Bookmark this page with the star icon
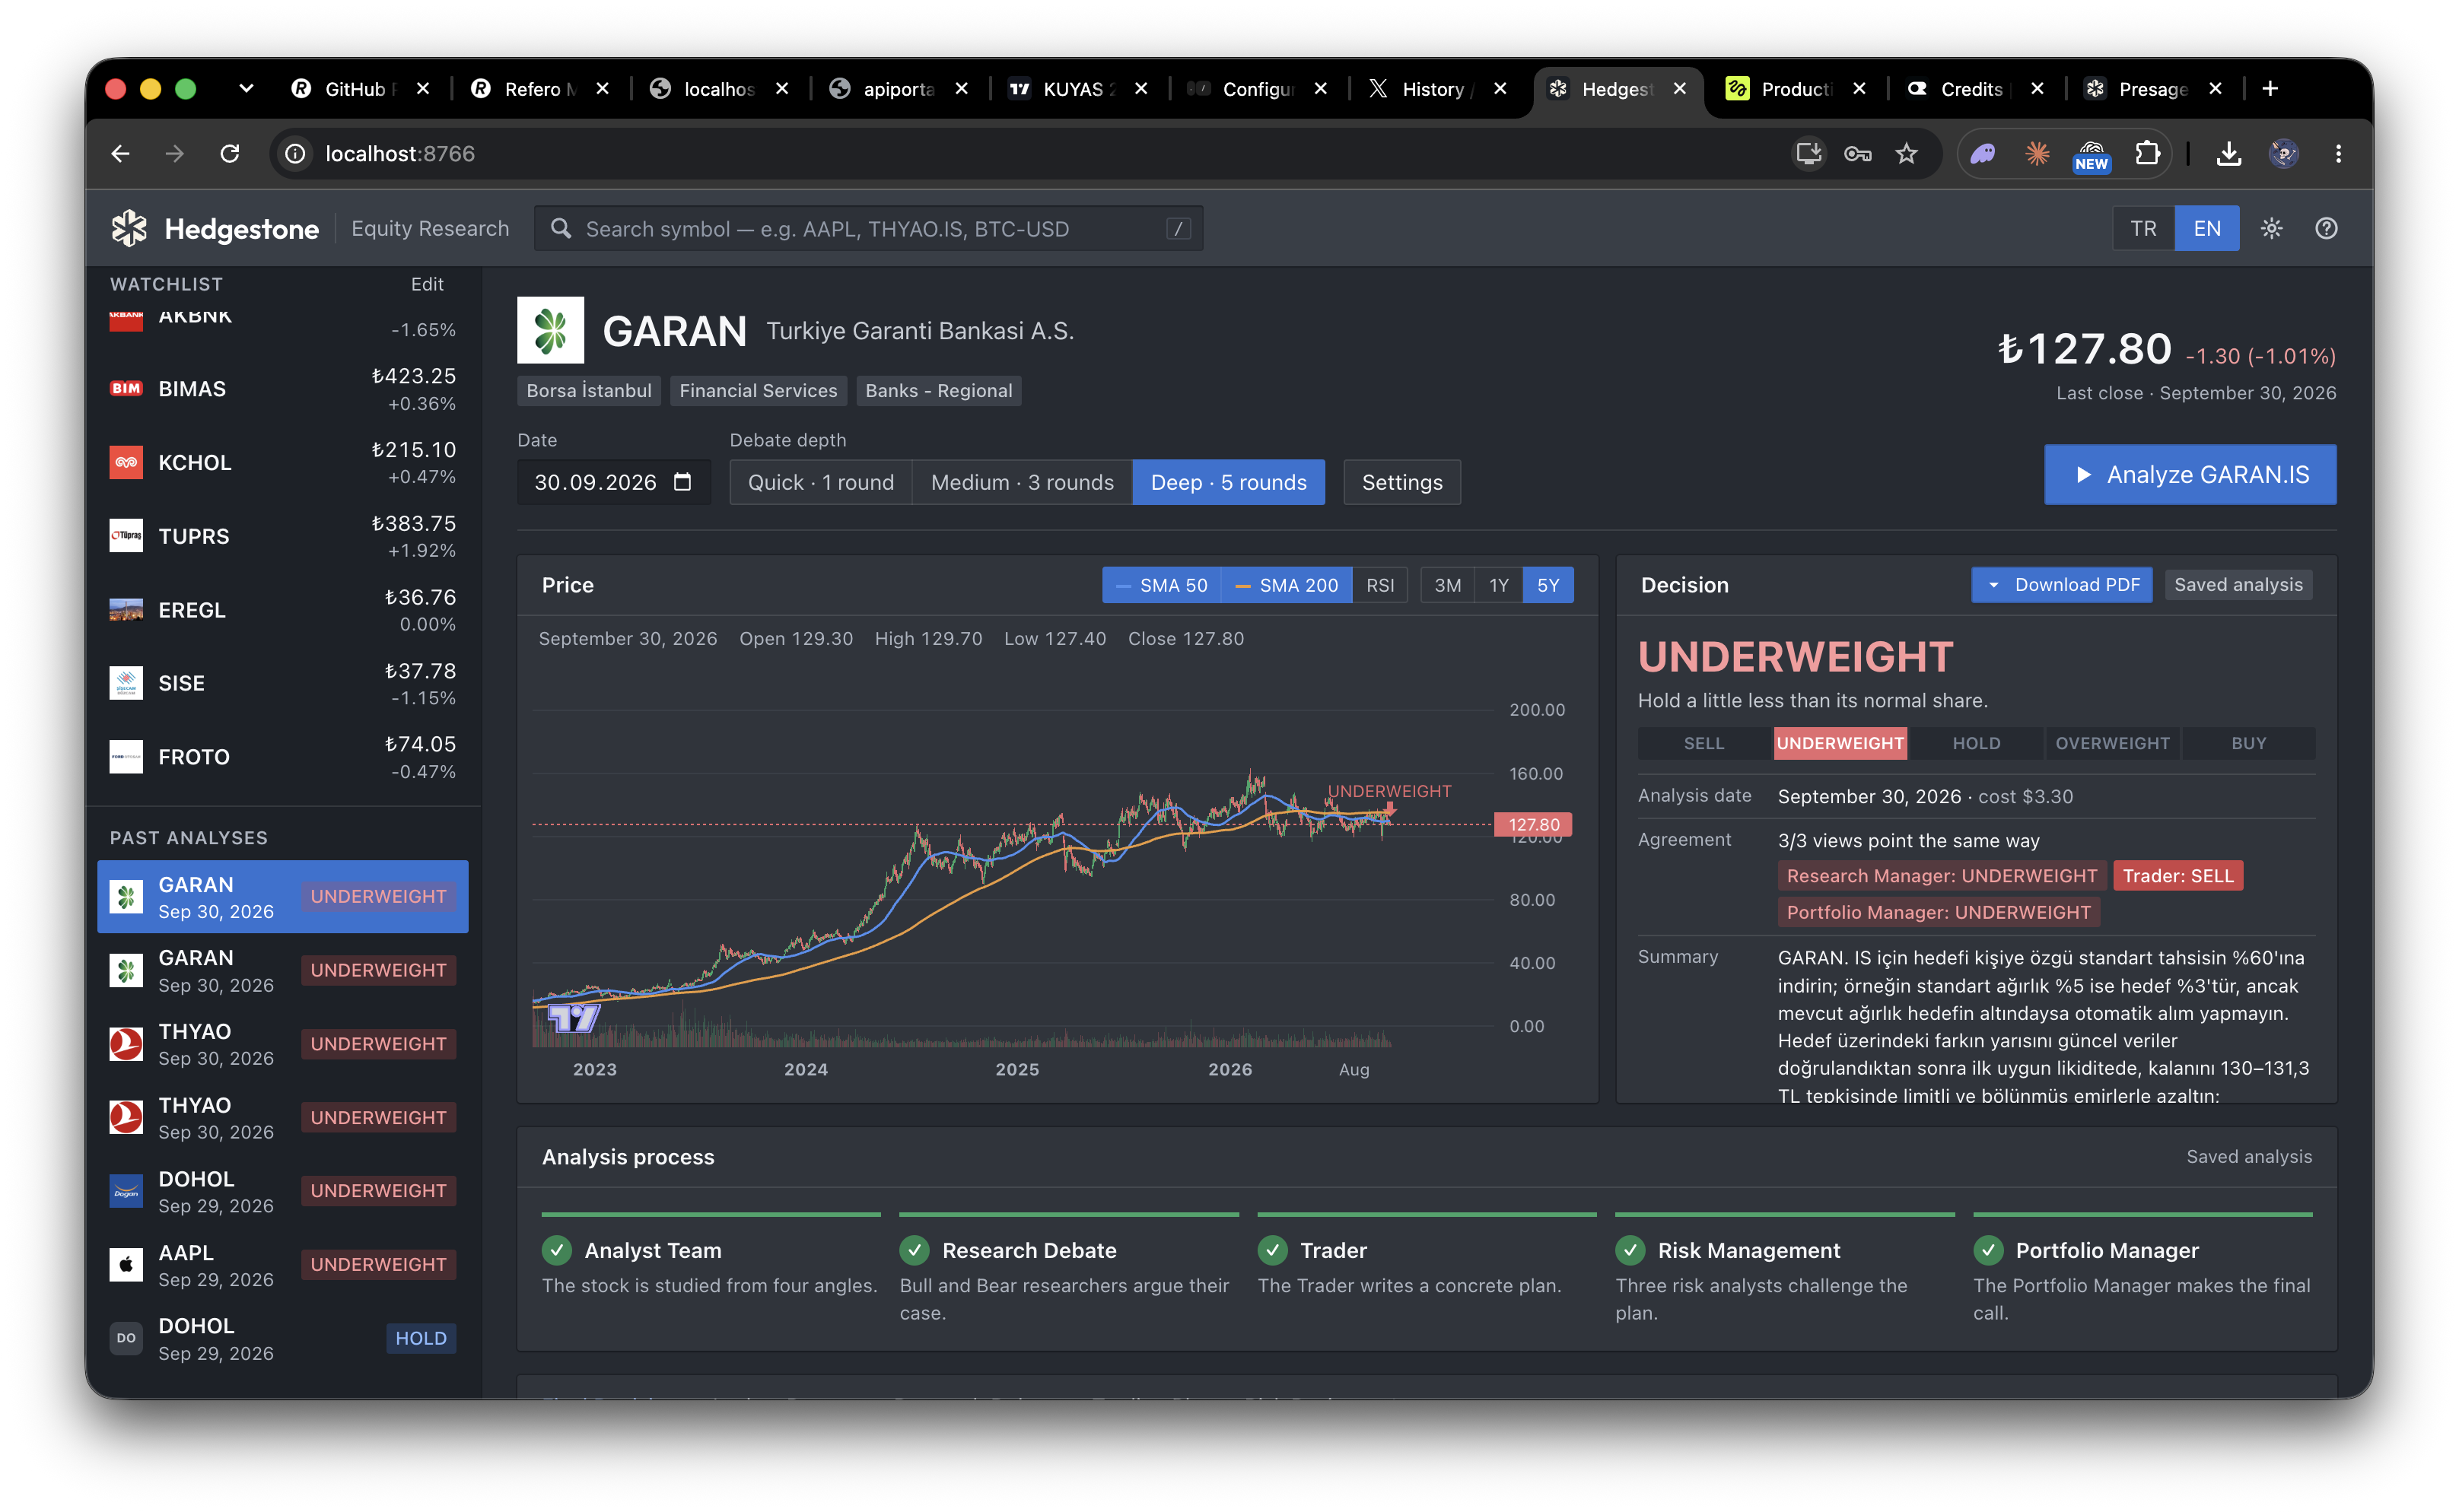Viewport: 2459px width, 1512px height. tap(1907, 154)
